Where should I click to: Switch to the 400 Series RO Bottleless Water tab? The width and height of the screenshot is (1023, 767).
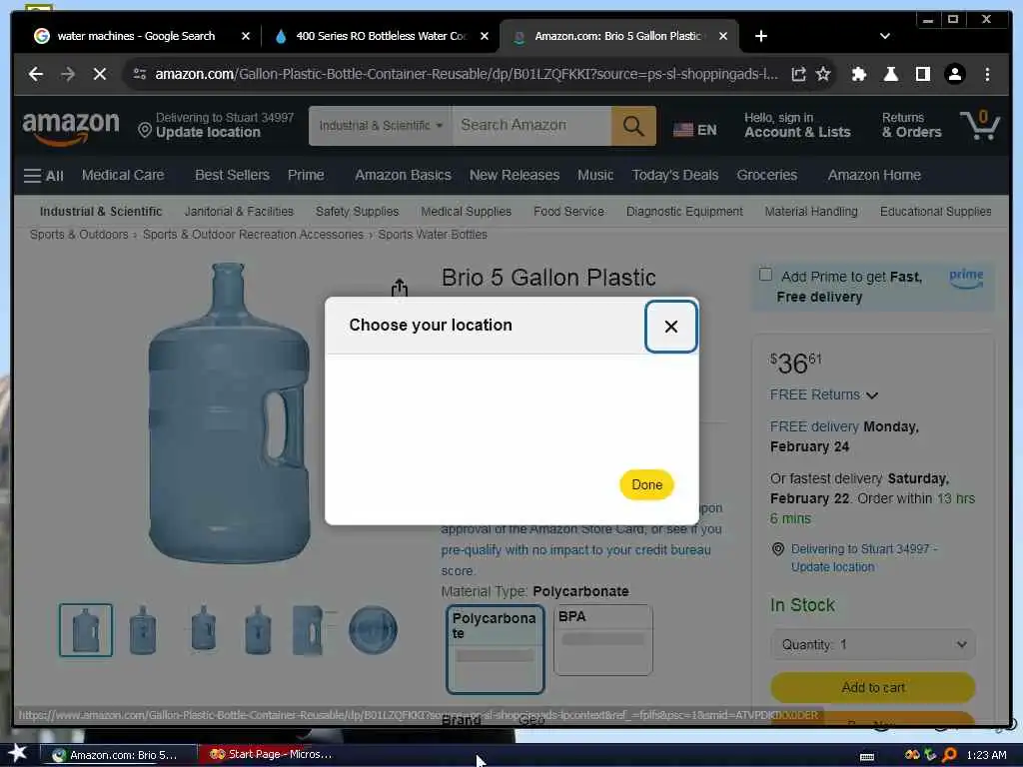(x=381, y=36)
